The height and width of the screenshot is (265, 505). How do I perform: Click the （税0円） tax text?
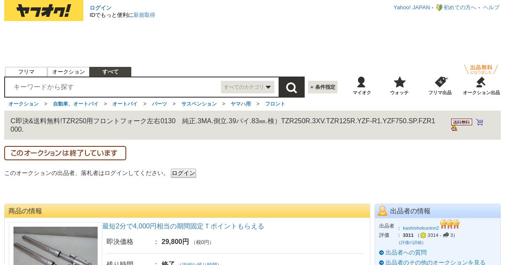(203, 242)
